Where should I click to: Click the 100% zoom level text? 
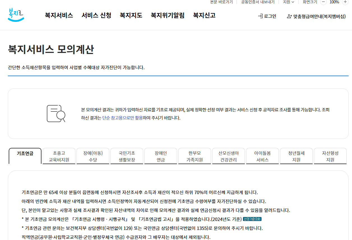(x=334, y=2)
